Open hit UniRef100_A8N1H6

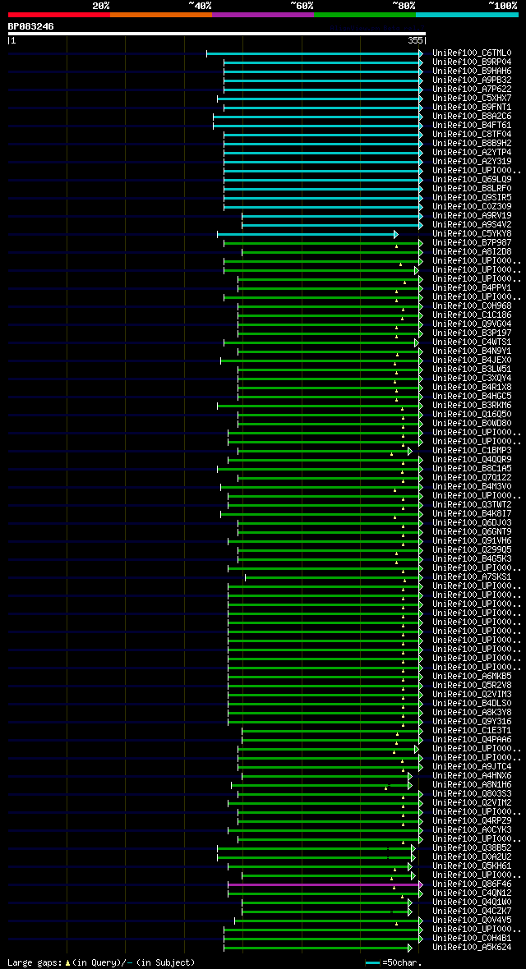pos(472,785)
